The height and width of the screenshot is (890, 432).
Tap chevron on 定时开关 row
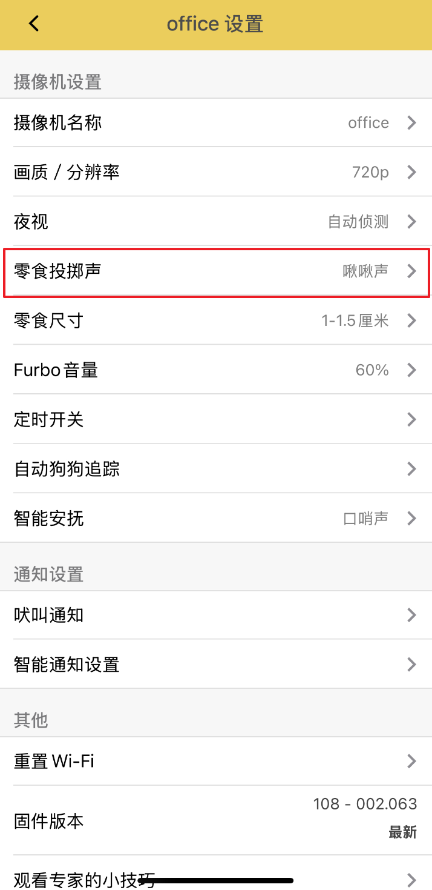[412, 419]
